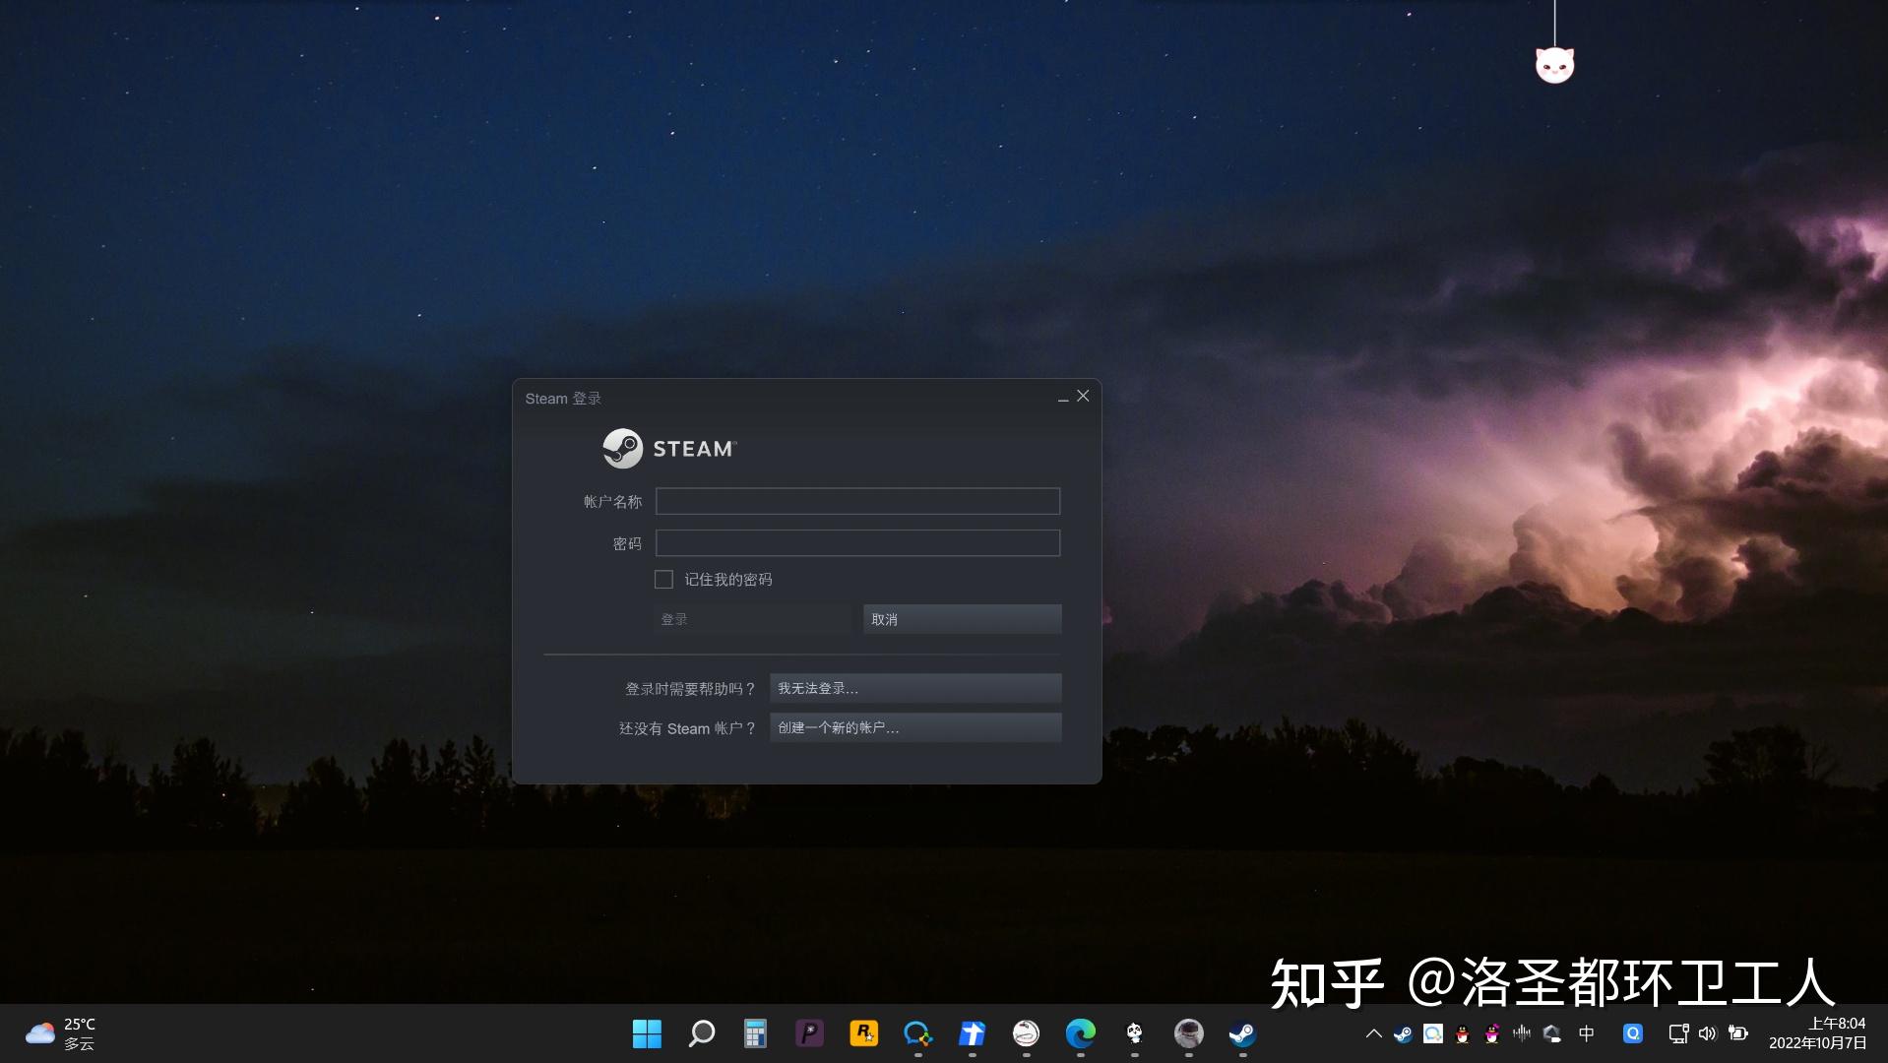The height and width of the screenshot is (1063, 1888).
Task: Focus the 密码 password field
Action: [x=857, y=542]
